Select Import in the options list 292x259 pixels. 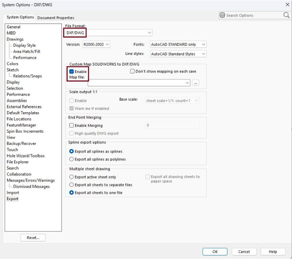[13, 193]
